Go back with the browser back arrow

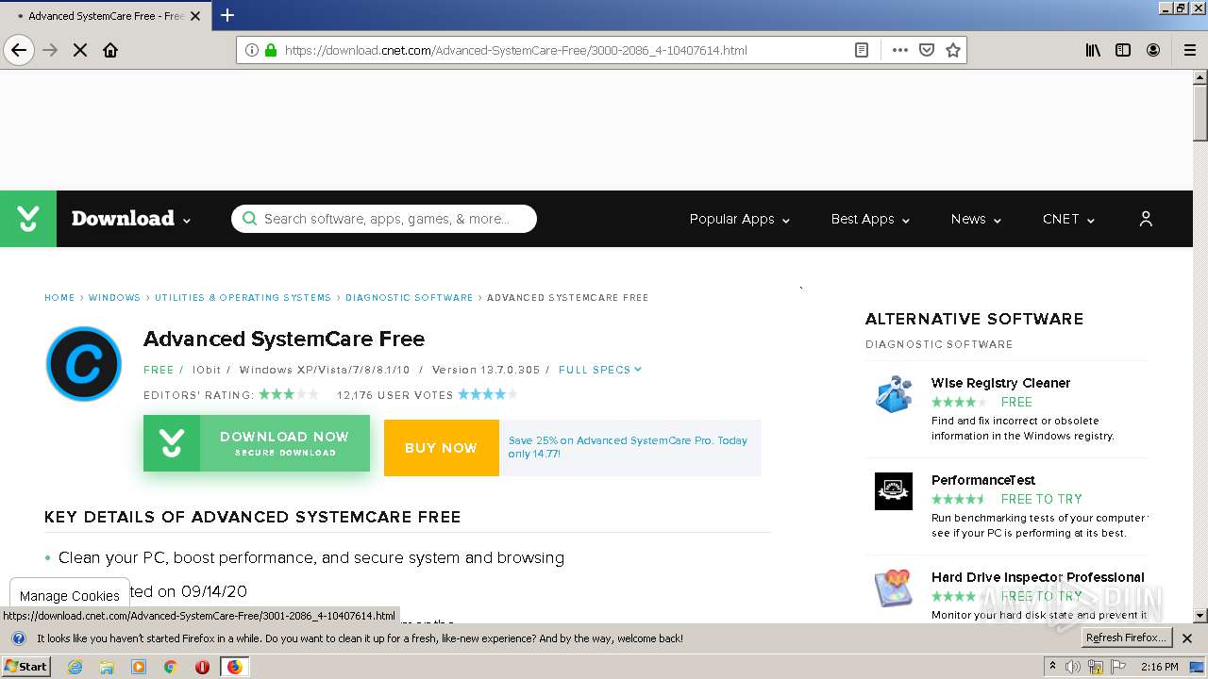pyautogui.click(x=19, y=50)
